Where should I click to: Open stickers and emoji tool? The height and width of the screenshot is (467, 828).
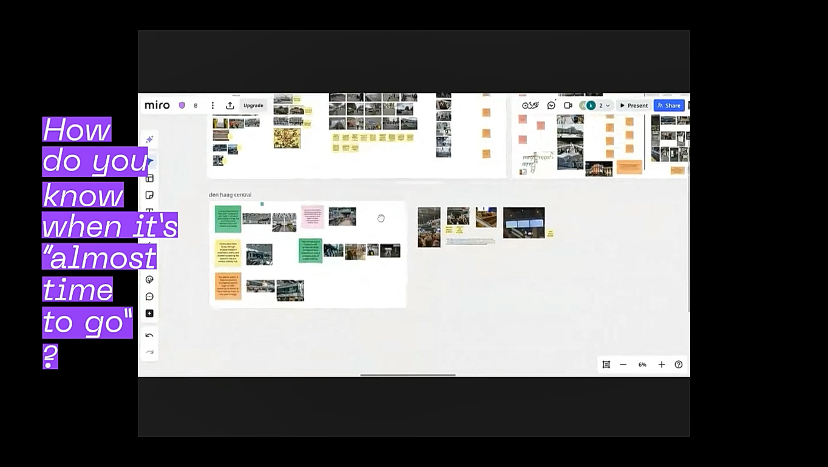coord(149,280)
